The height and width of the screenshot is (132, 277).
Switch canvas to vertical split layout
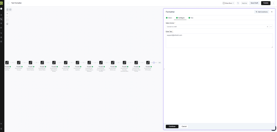[7, 9]
